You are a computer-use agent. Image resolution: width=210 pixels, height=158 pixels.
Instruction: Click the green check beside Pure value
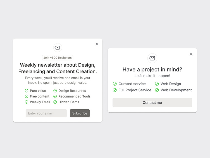coord(27,91)
